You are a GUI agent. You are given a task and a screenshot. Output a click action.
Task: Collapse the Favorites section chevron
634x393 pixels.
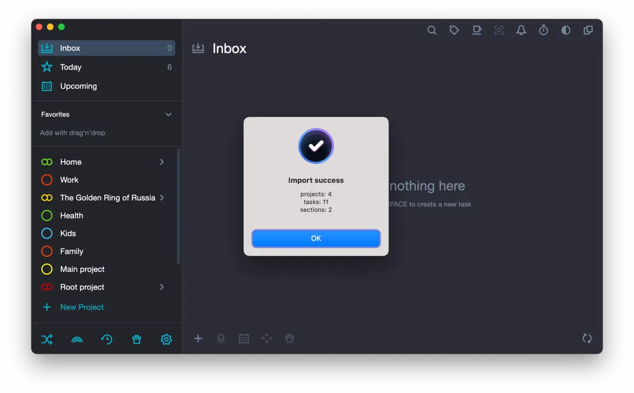(169, 115)
